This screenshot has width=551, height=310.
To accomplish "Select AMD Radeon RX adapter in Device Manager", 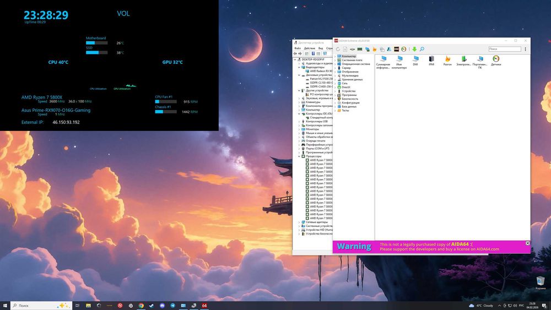I will pos(321,71).
